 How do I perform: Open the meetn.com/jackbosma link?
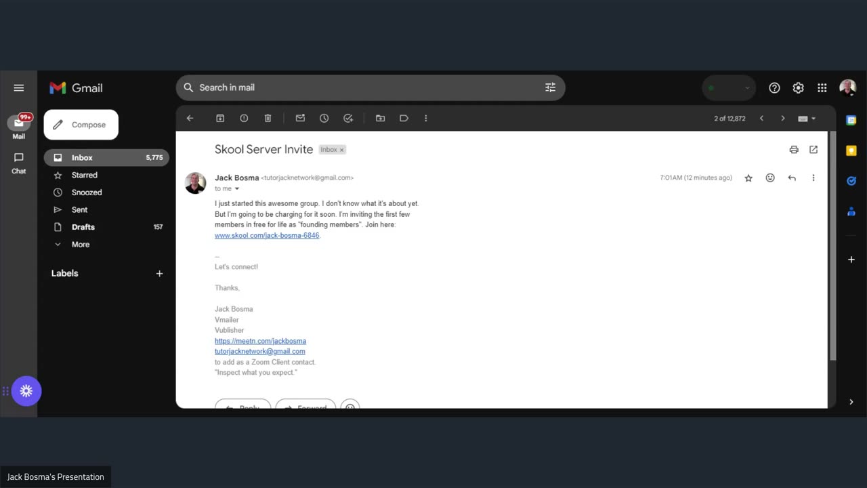[260, 341]
